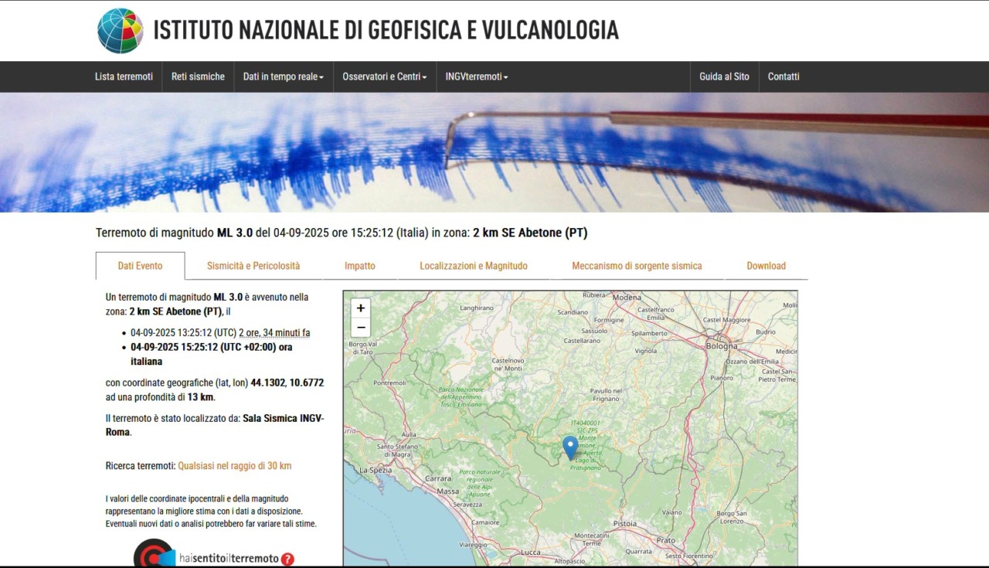Screen dimensions: 989x568
Task: Click Vignola label on the map
Action: point(645,351)
